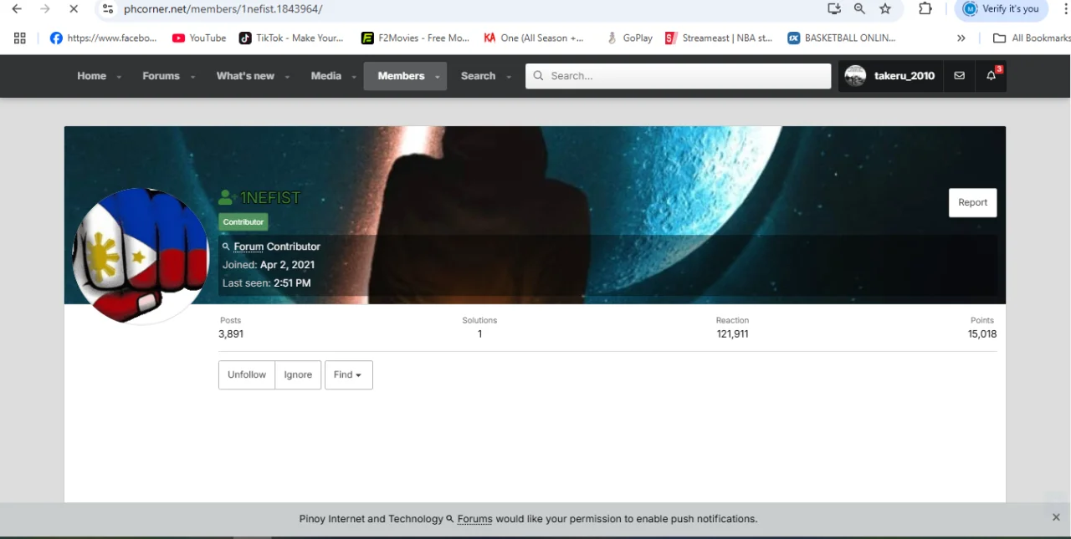Click the Last seen time 2:51 PM
This screenshot has height=539, width=1071.
coord(292,283)
